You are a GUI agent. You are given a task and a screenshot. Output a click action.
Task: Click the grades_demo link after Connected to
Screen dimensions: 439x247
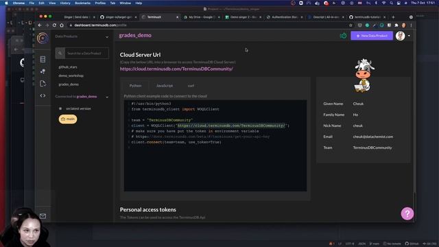point(87,97)
